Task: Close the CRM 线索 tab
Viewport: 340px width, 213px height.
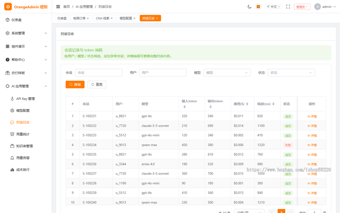Action: (112, 18)
